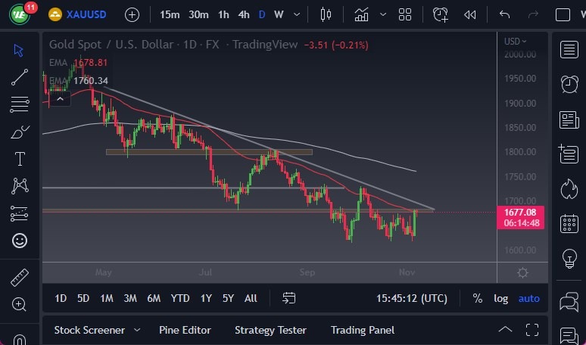
Task: Collapse the indicator legend chevron
Action: (59, 96)
